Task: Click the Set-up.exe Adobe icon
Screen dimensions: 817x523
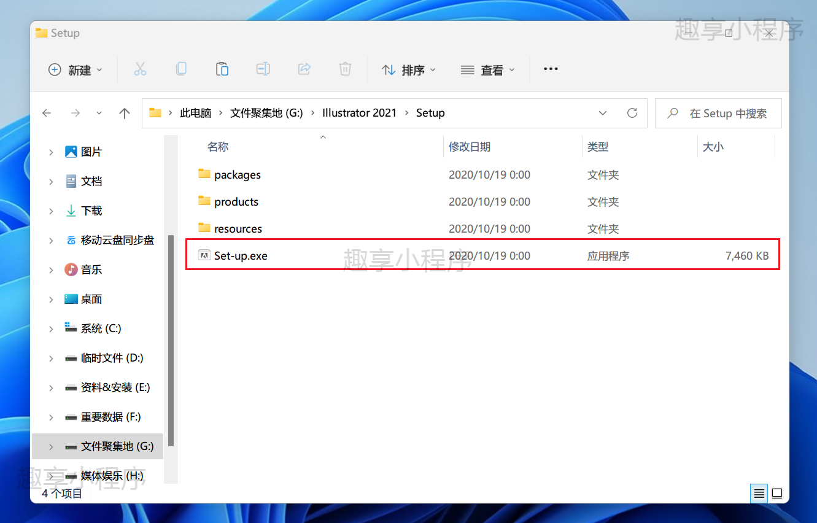Action: 204,255
